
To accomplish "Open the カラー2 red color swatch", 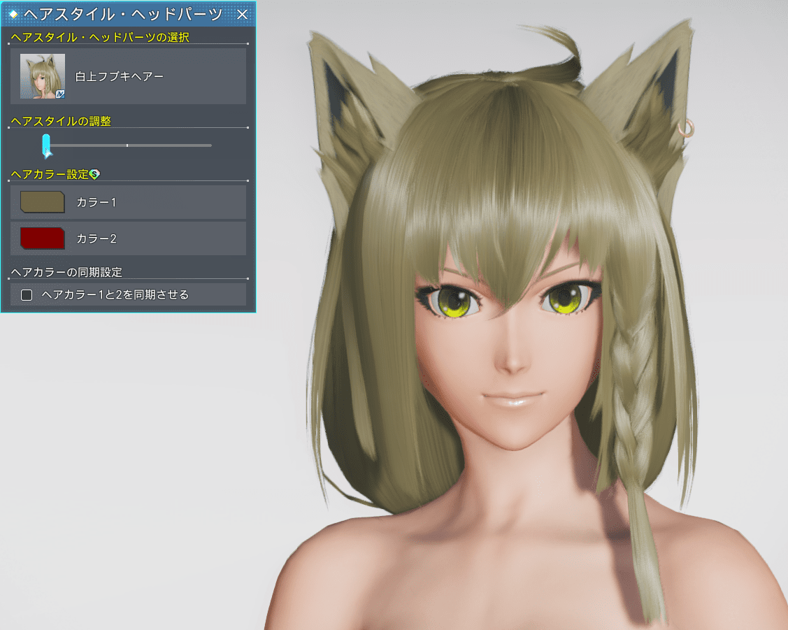I will [42, 238].
